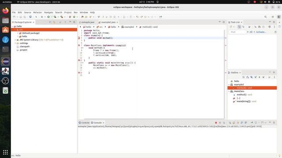
Task: Maximize the Outline view
Action: tap(274, 72)
